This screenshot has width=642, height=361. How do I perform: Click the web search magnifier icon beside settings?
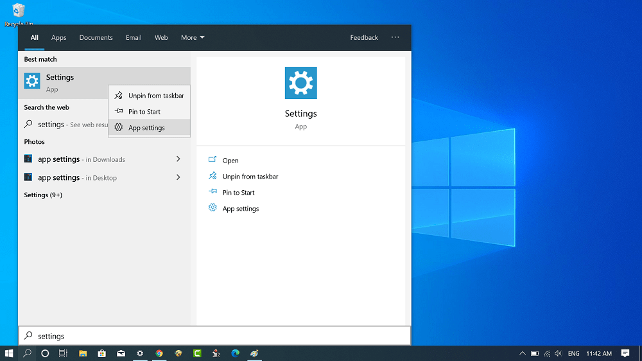(x=28, y=124)
